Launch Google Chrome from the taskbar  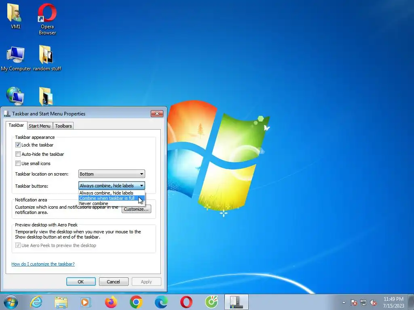pos(136,302)
